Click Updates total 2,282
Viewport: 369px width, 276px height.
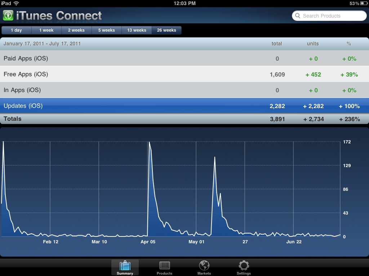(277, 106)
